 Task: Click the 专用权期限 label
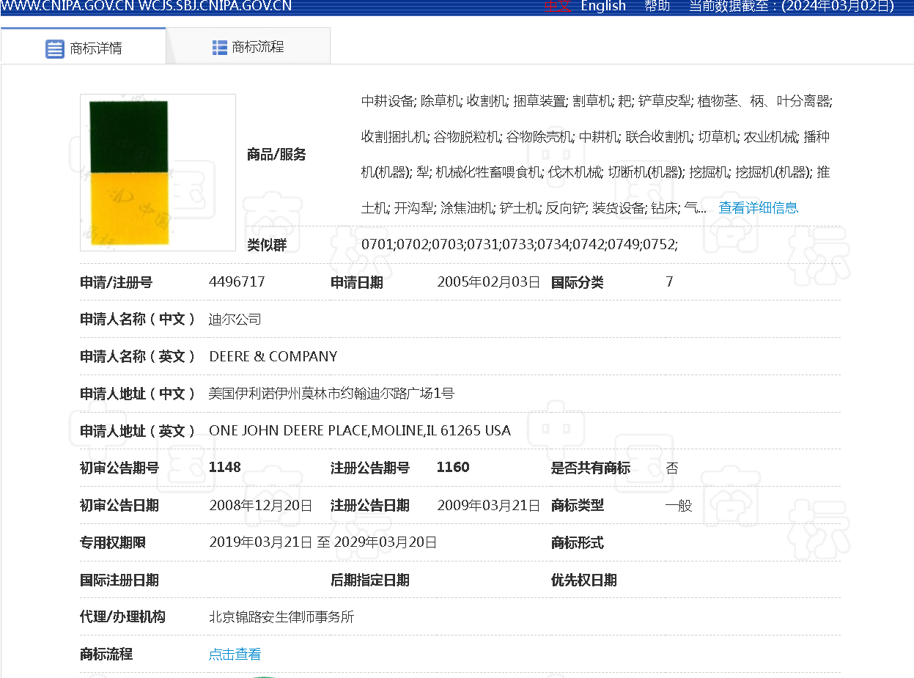click(x=113, y=543)
